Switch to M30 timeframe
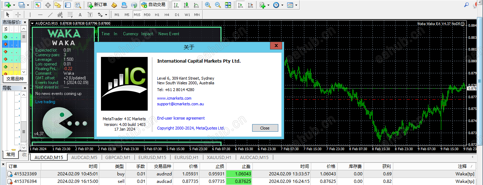This screenshot has height=185, width=483. pyautogui.click(x=147, y=15)
